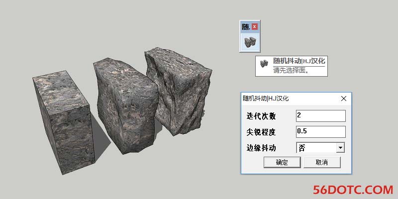Click the 随机抖动 dialog title bar
This screenshot has height=199, width=398.
(x=289, y=99)
